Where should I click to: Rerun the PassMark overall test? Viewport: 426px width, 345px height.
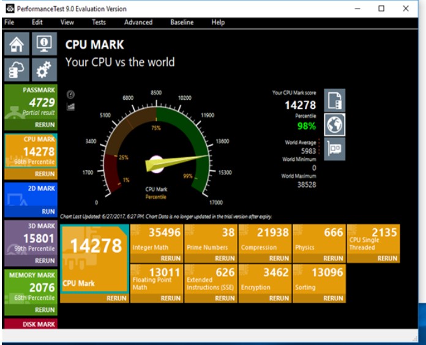pos(45,125)
